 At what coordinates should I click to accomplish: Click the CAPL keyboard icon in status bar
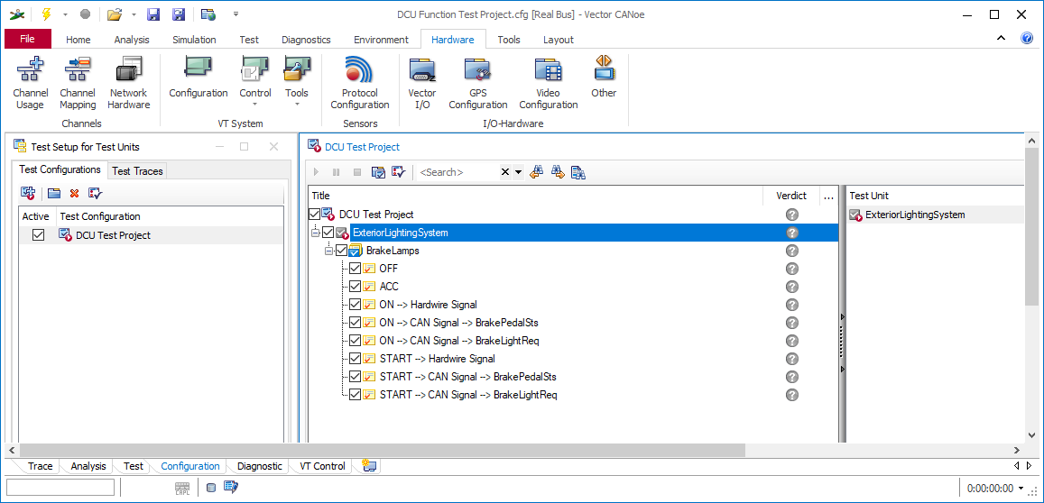[x=182, y=488]
